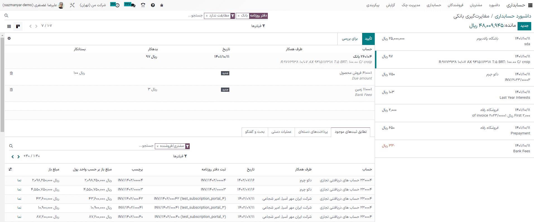Switch to the kanban view
The image size is (534, 222).
[x=18, y=26]
